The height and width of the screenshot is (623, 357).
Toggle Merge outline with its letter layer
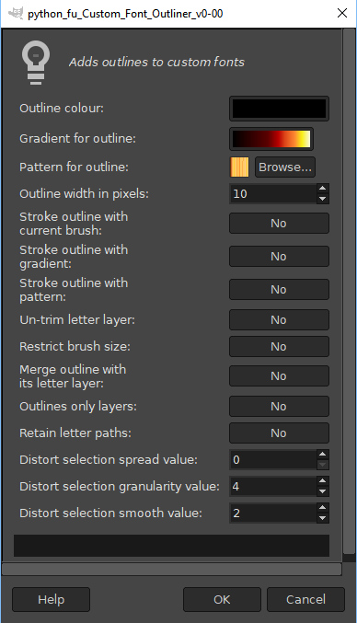279,375
